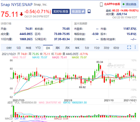Click the mobile device icon after 极速版

(89, 11)
